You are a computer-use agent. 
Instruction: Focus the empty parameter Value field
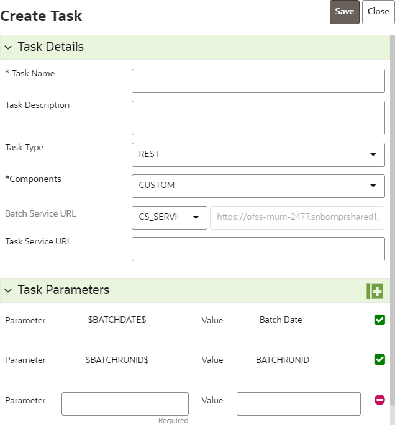coord(298,404)
